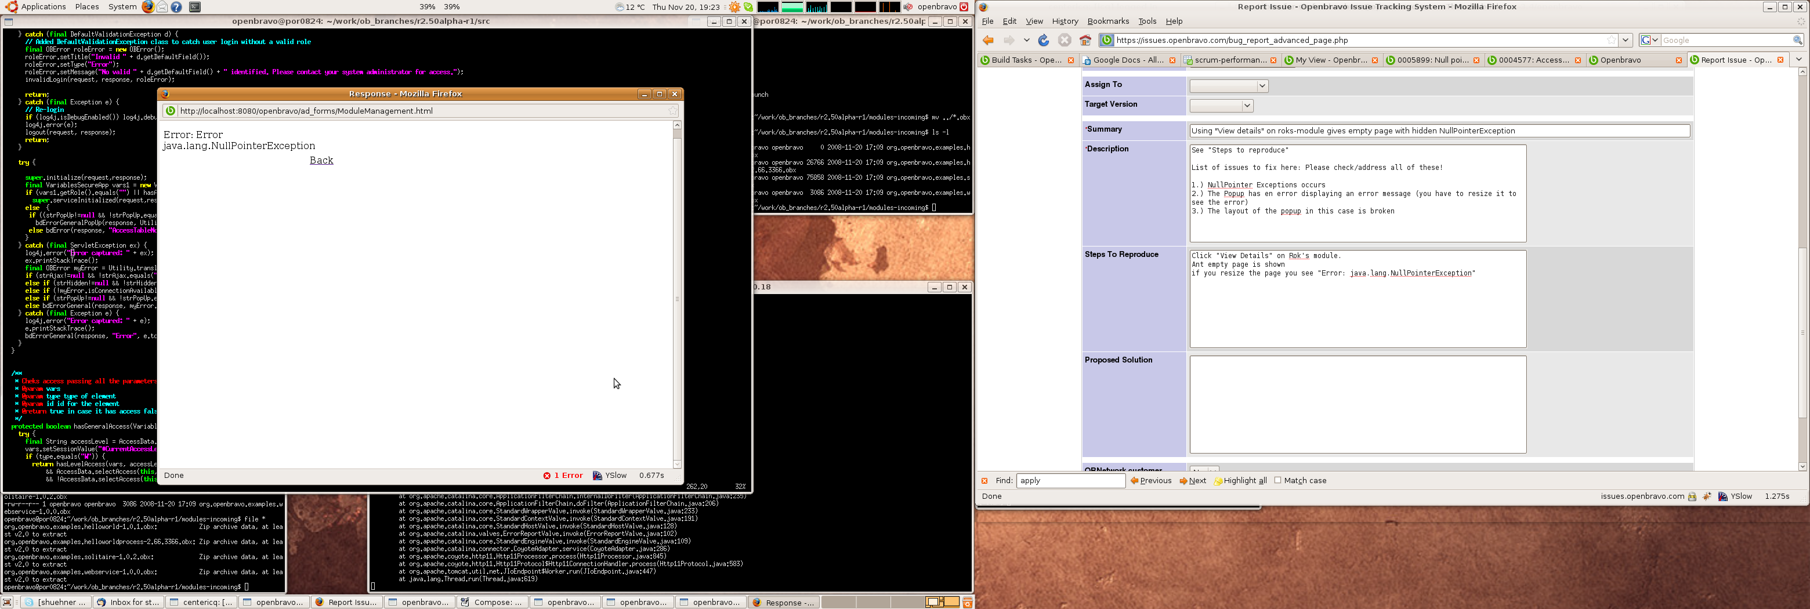Viewport: 1810px width, 609px height.
Task: Click the browser Back arrow button
Action: point(988,40)
